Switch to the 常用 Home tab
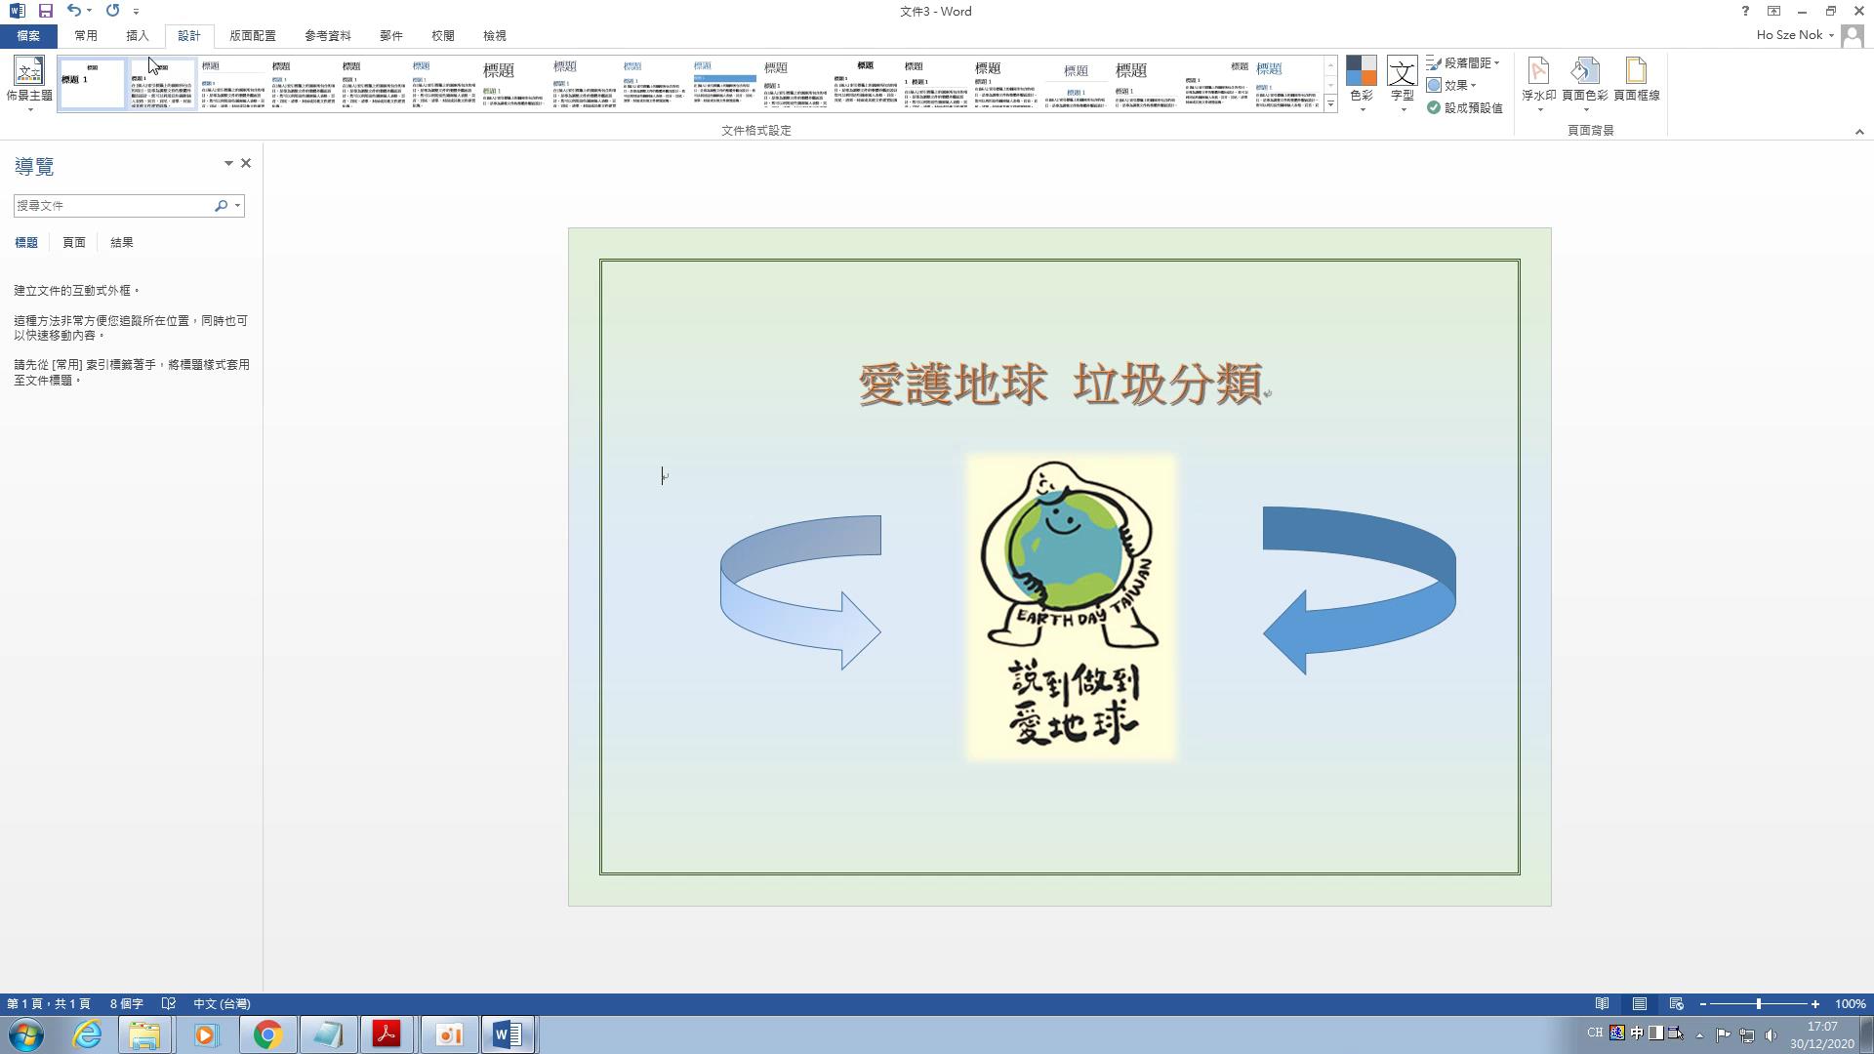 click(x=86, y=35)
